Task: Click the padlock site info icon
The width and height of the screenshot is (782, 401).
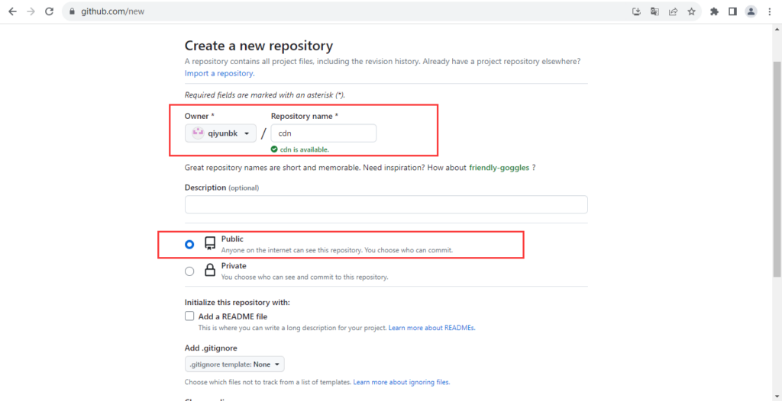Action: pos(72,11)
